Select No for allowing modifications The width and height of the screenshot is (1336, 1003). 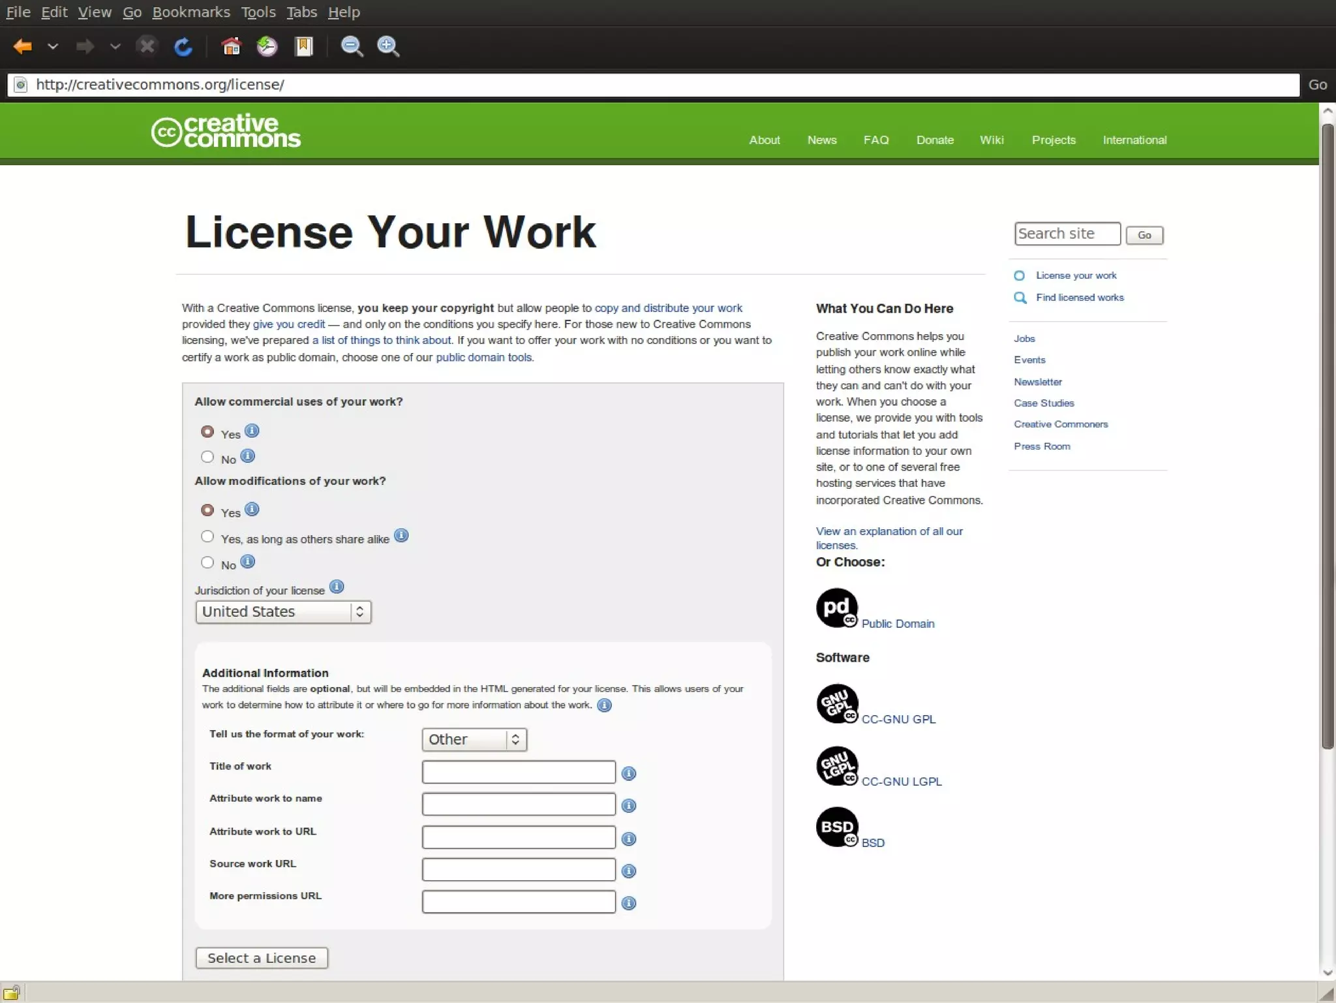click(x=207, y=563)
